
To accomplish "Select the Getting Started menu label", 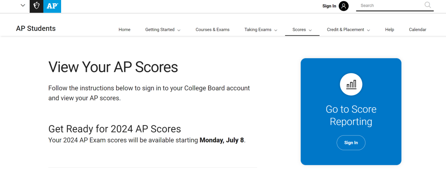I will pyautogui.click(x=160, y=30).
